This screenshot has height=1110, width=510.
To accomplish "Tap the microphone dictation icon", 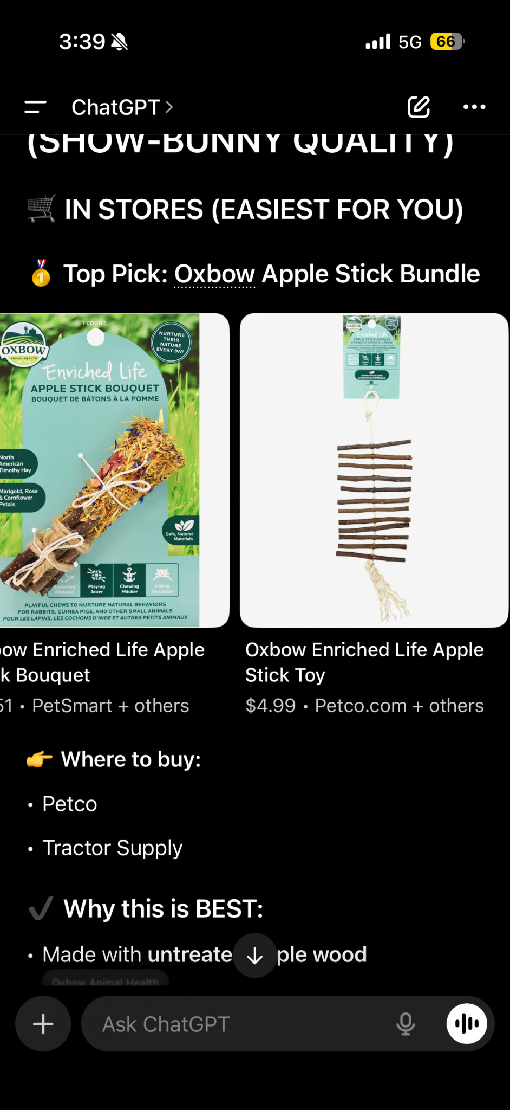I will pos(406,1024).
